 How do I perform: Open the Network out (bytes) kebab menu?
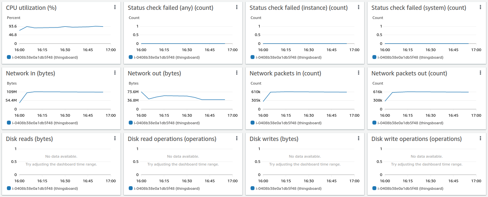(237, 73)
